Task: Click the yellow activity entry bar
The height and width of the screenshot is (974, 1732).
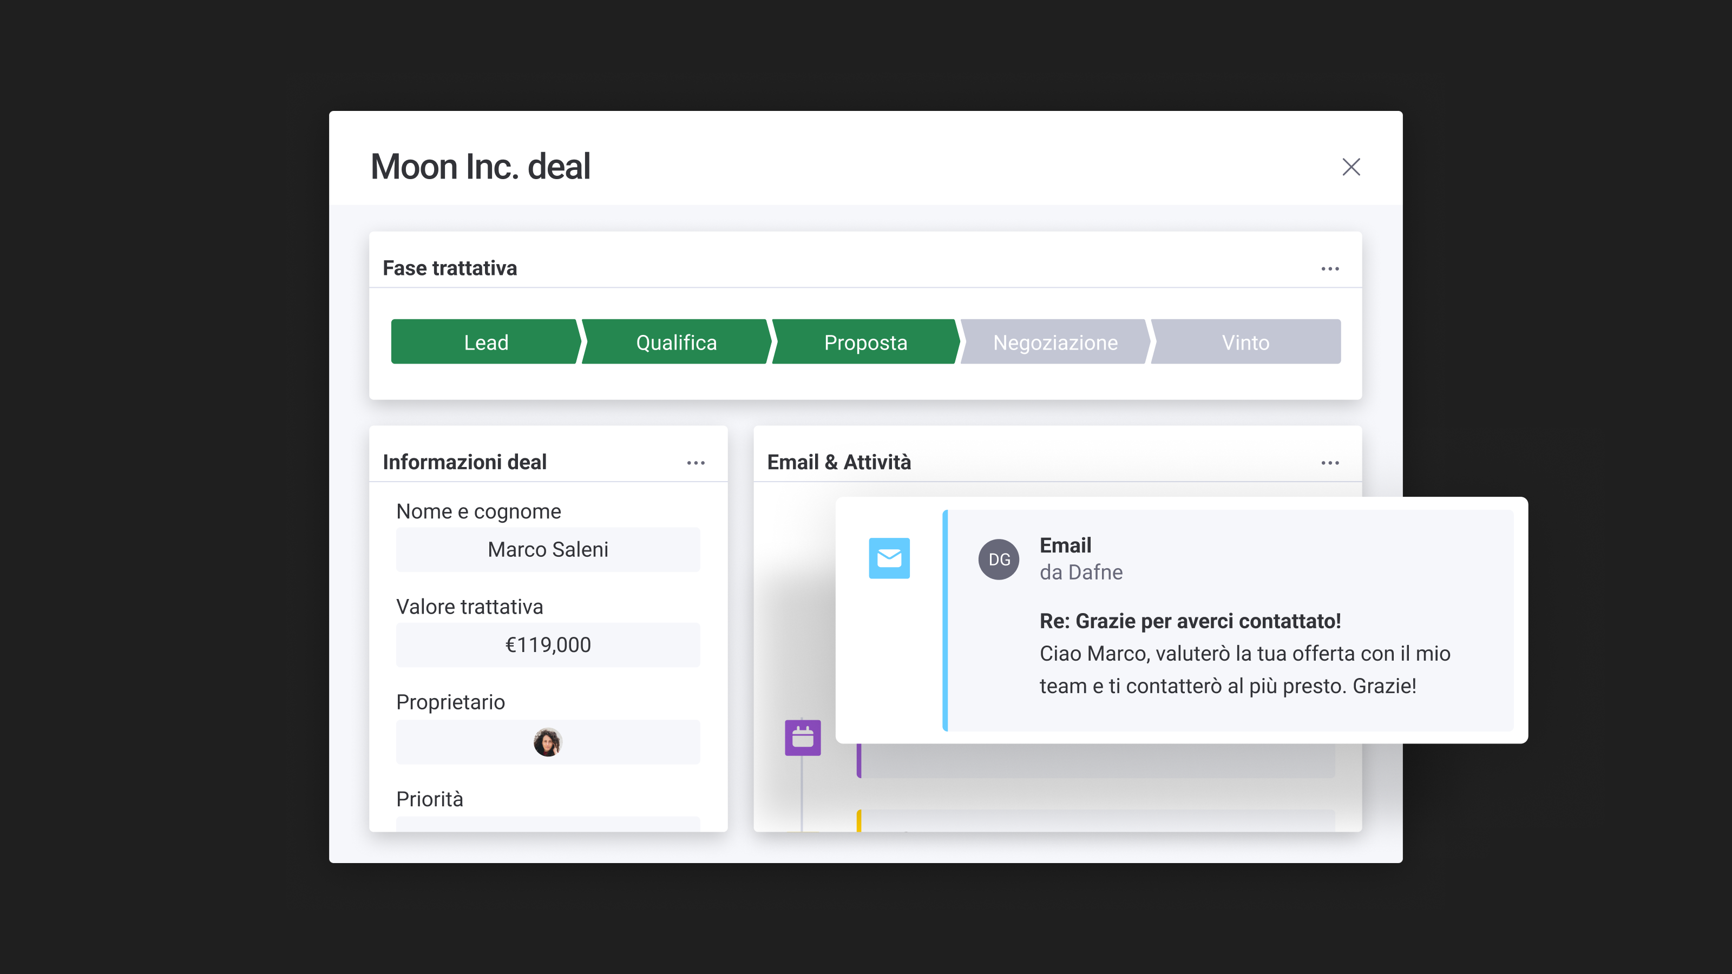Action: pos(1096,821)
